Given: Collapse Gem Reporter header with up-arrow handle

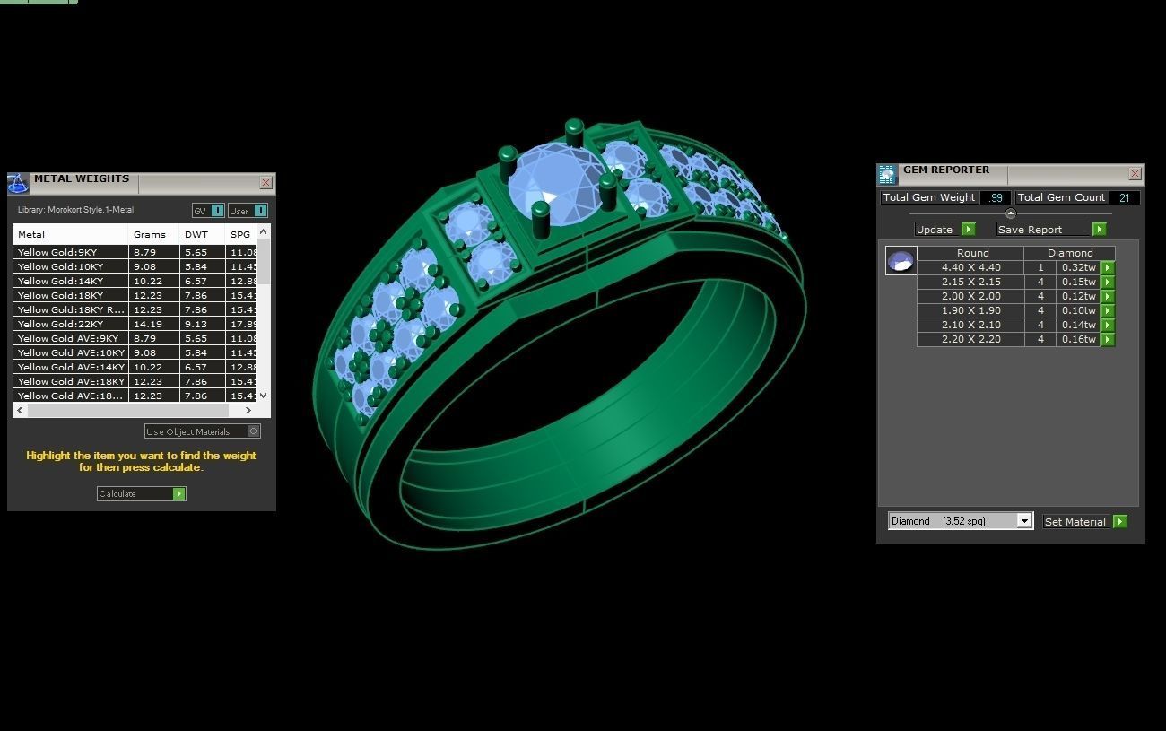Looking at the screenshot, I should click(x=1011, y=213).
